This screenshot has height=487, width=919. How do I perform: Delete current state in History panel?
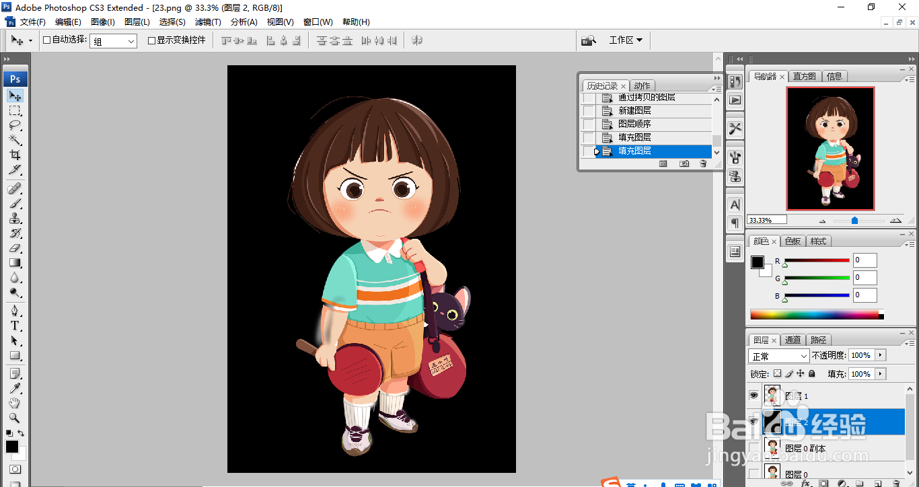703,163
